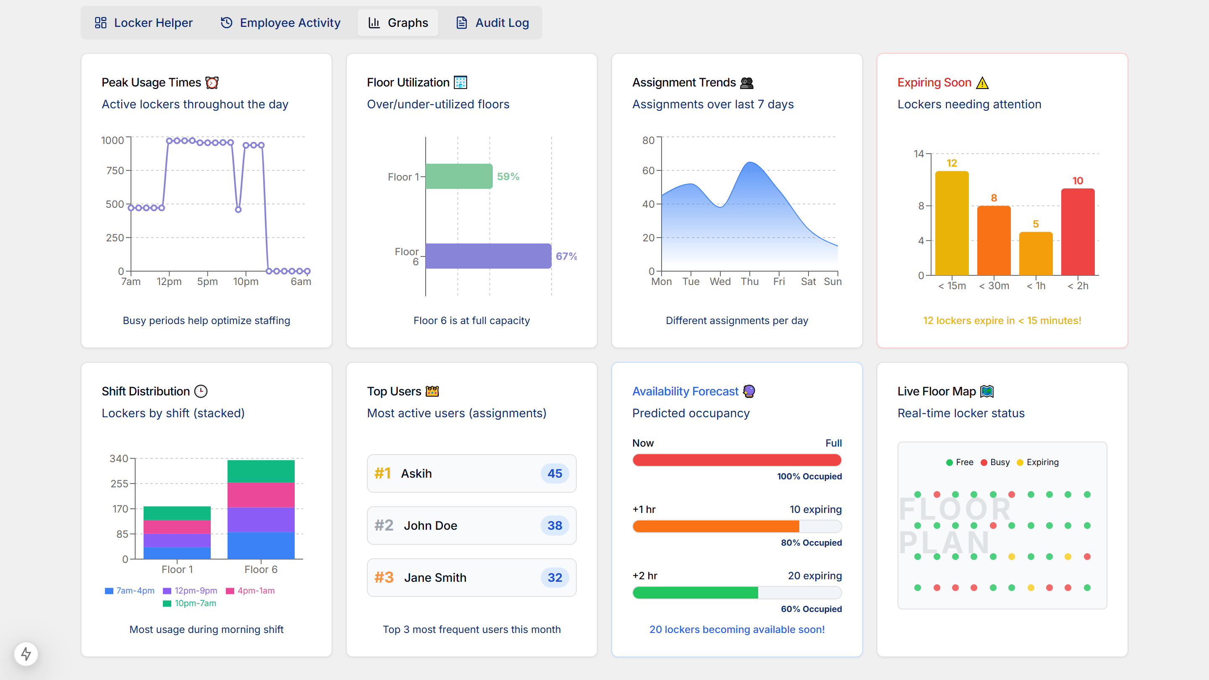Click the Employee Activity history icon
Viewport: 1209px width, 680px height.
point(227,23)
